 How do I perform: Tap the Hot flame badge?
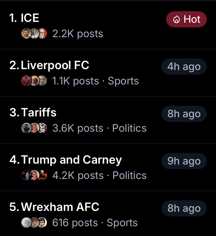point(186,19)
